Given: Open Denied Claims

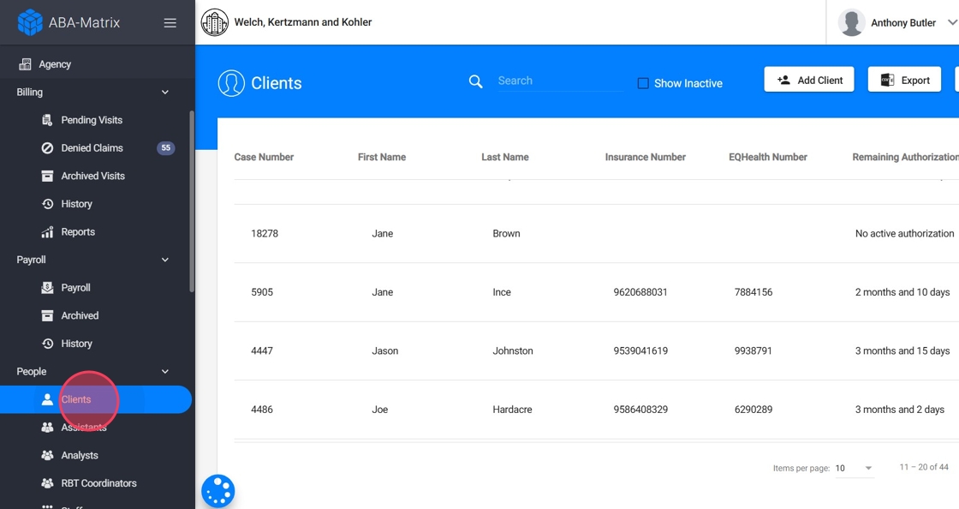Looking at the screenshot, I should (92, 148).
